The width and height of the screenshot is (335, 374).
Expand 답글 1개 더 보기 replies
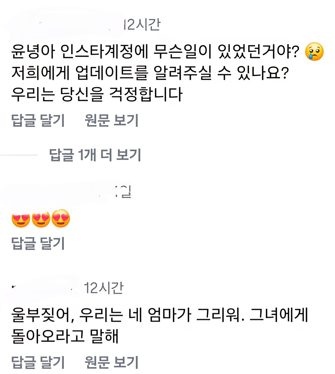click(95, 155)
